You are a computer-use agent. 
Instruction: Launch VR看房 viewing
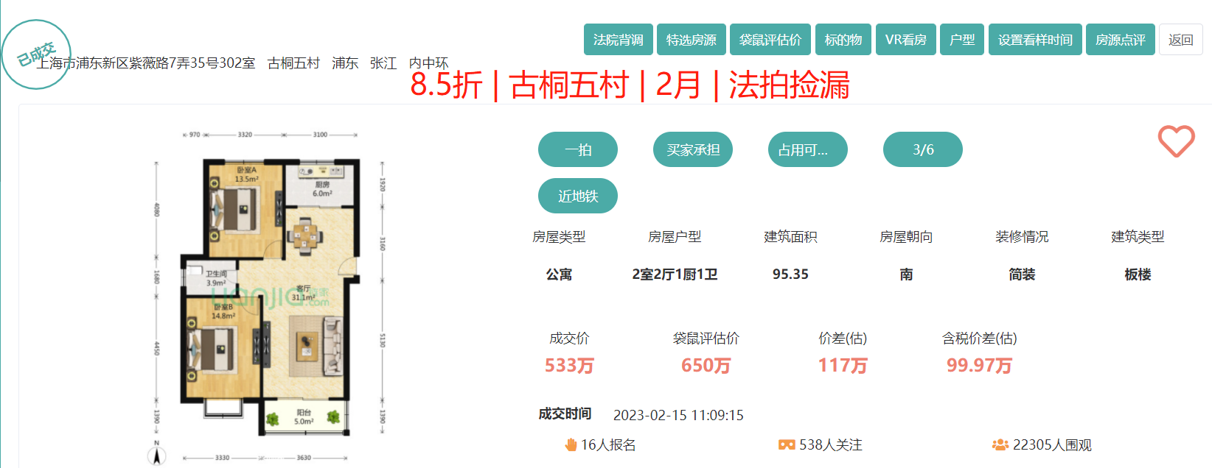905,40
